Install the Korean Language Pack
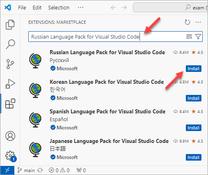This screenshot has height=175, width=208. click(x=194, y=98)
